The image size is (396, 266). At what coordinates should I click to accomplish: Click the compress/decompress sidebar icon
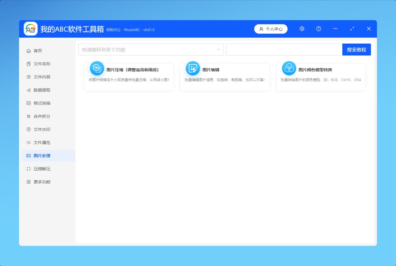(29, 169)
